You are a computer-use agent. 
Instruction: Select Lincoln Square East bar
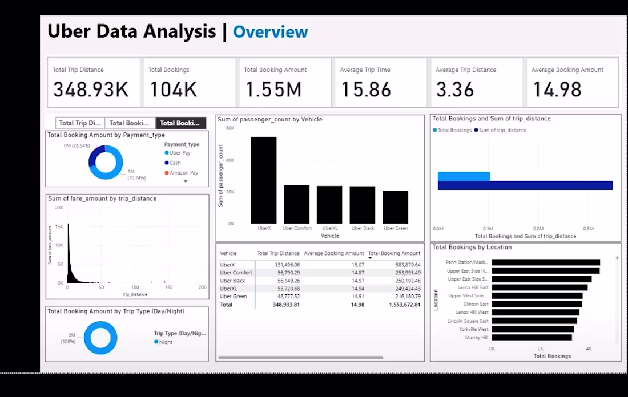(535, 321)
